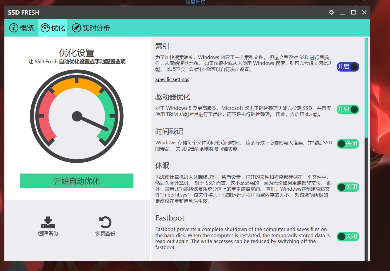390x271 pixels.
Task: Click the 创建备份 label
Action: tap(48, 233)
